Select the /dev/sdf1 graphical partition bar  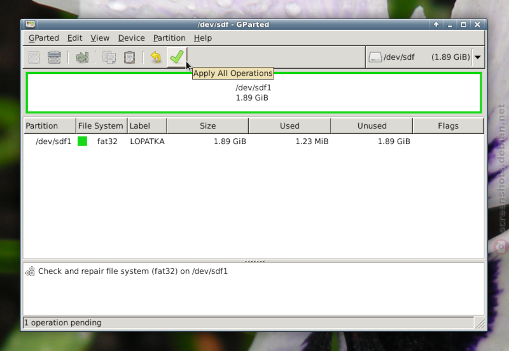(254, 93)
